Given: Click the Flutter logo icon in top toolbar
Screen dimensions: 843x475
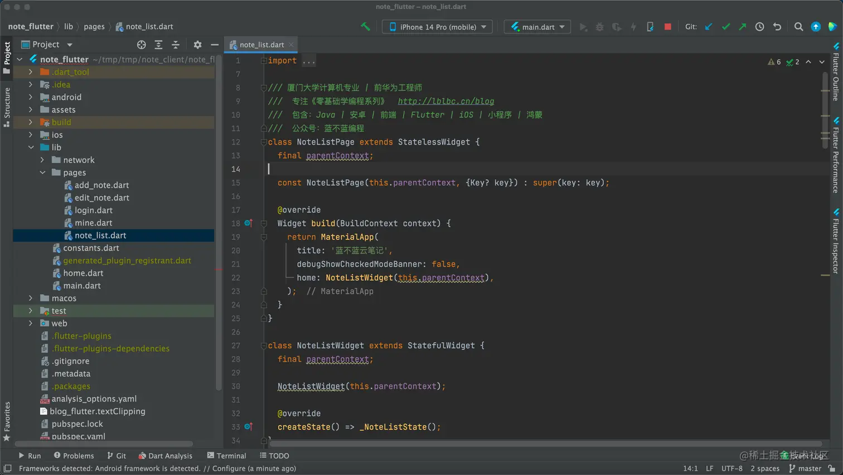Looking at the screenshot, I should (832, 27).
